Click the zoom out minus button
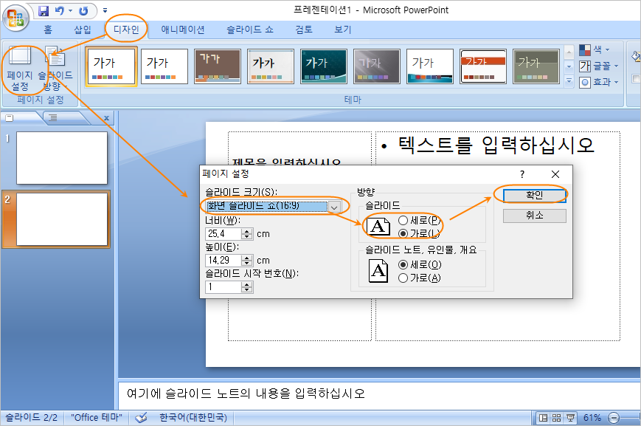Image resolution: width=641 pixels, height=426 pixels. coord(613,418)
